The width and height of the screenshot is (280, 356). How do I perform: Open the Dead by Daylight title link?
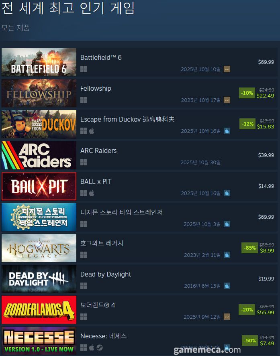pyautogui.click(x=106, y=274)
